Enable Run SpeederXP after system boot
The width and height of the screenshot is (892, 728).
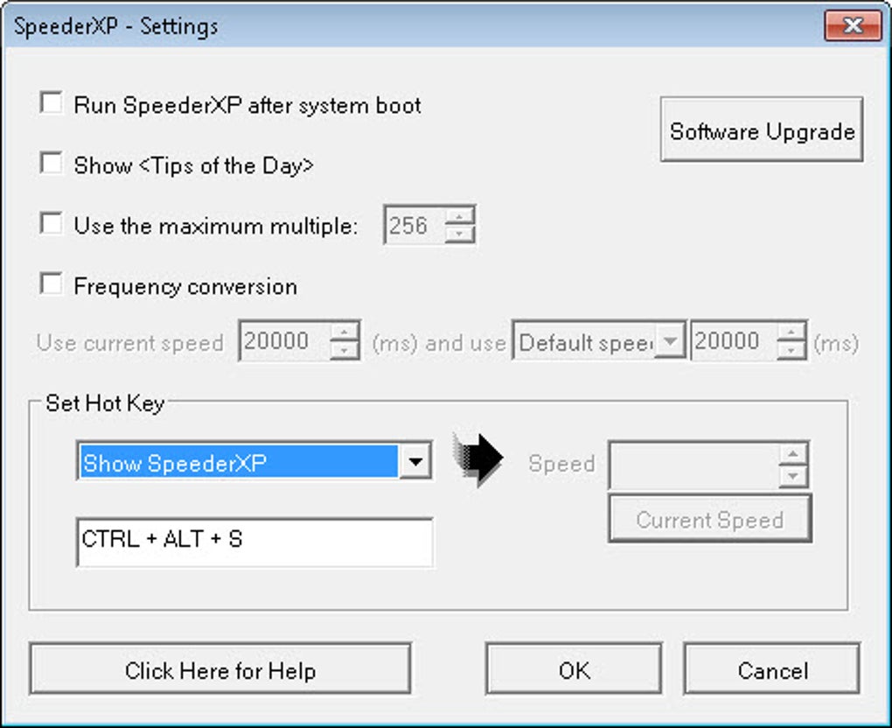(x=52, y=104)
